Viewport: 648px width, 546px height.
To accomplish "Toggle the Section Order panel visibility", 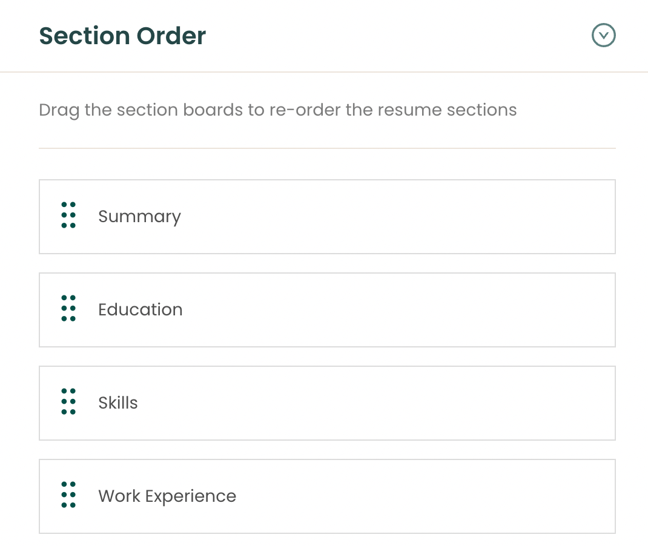I will pyautogui.click(x=603, y=35).
